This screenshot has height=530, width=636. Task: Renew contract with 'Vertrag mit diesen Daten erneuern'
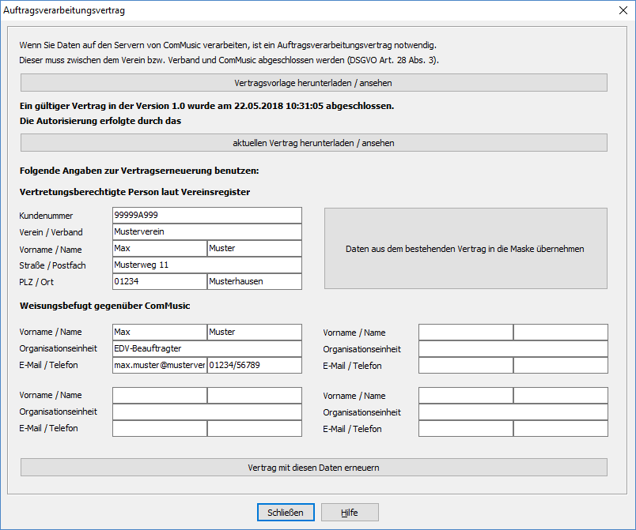click(x=313, y=468)
